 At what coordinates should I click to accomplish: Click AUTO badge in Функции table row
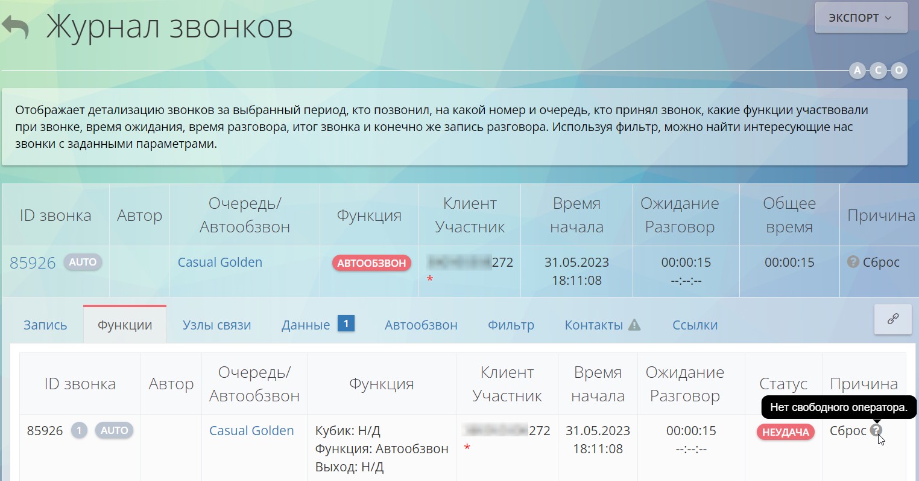114,431
